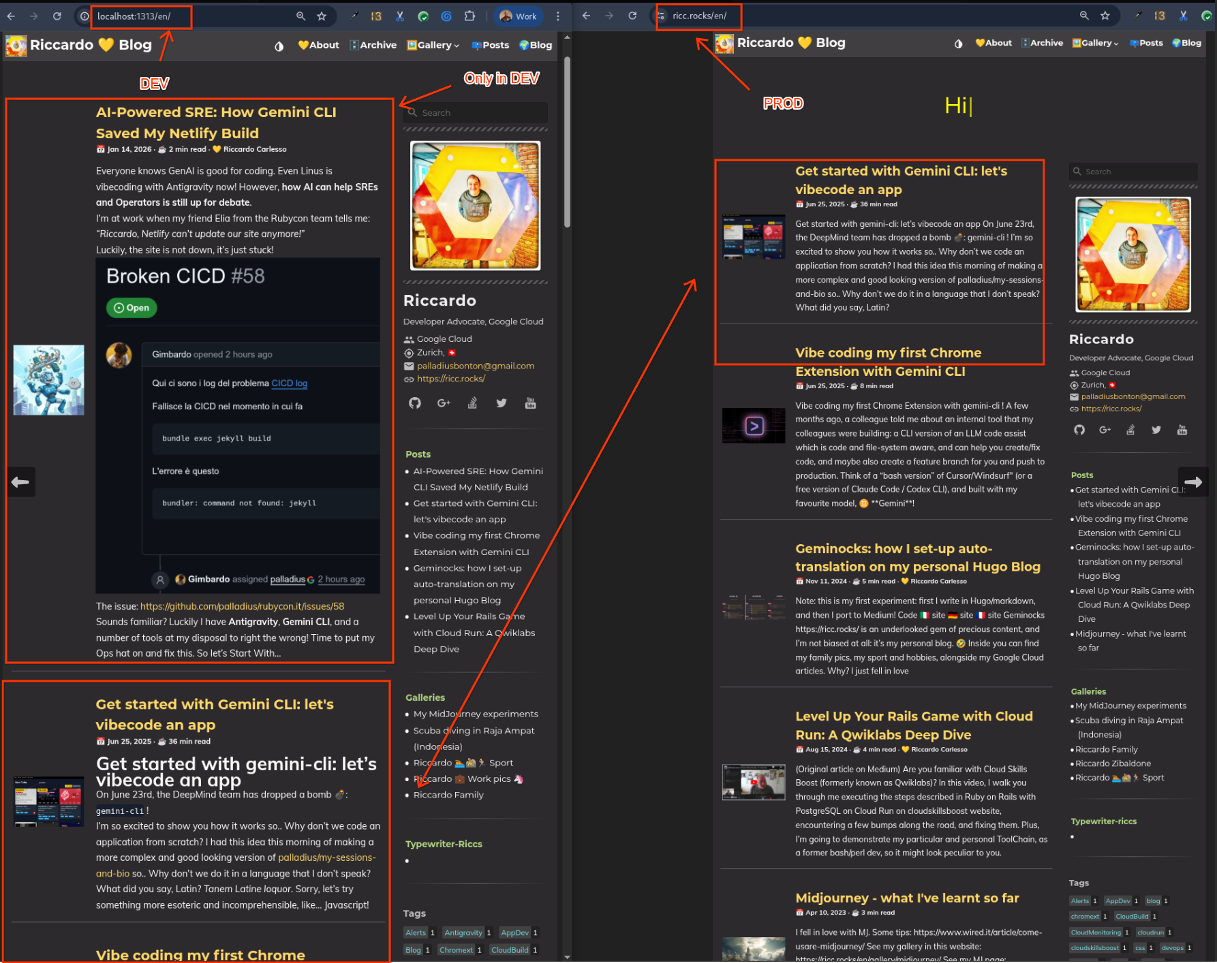Click the search field in prod sidebar

pyautogui.click(x=1133, y=172)
